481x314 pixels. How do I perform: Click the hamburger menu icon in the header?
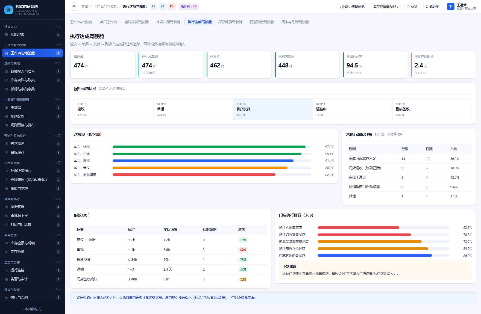click(x=74, y=7)
